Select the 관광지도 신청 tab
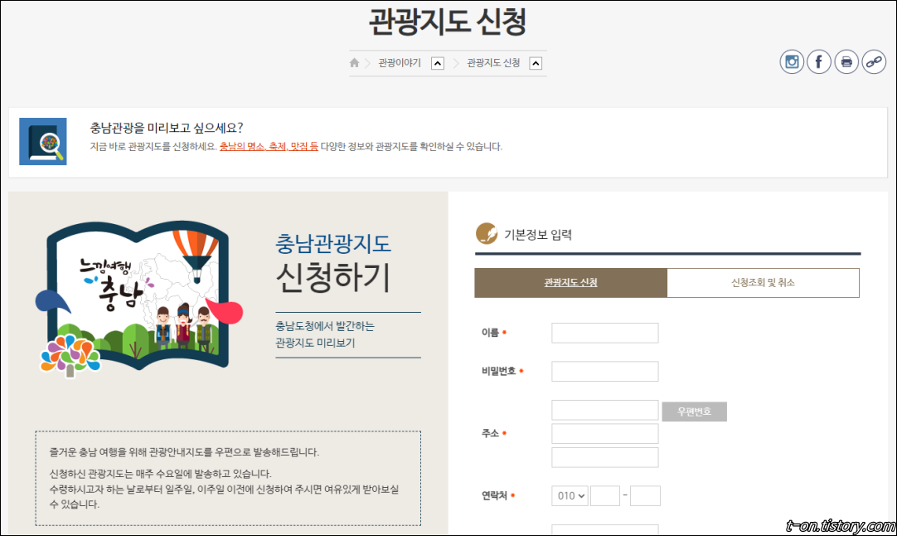The height and width of the screenshot is (536, 897). (571, 282)
